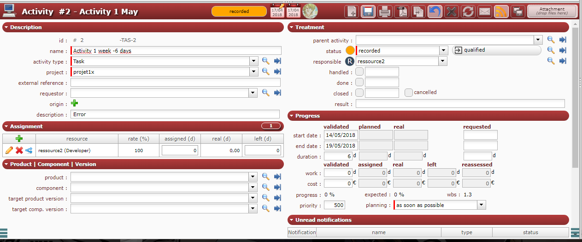Image resolution: width=582 pixels, height=242 pixels.
Task: Edit the ressource2 assignment with the pencil icon
Action: click(x=9, y=150)
